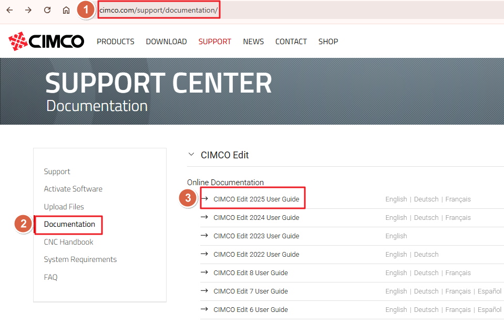Collapse the CIMCO Edit section chevron
The image size is (504, 323).
click(191, 155)
